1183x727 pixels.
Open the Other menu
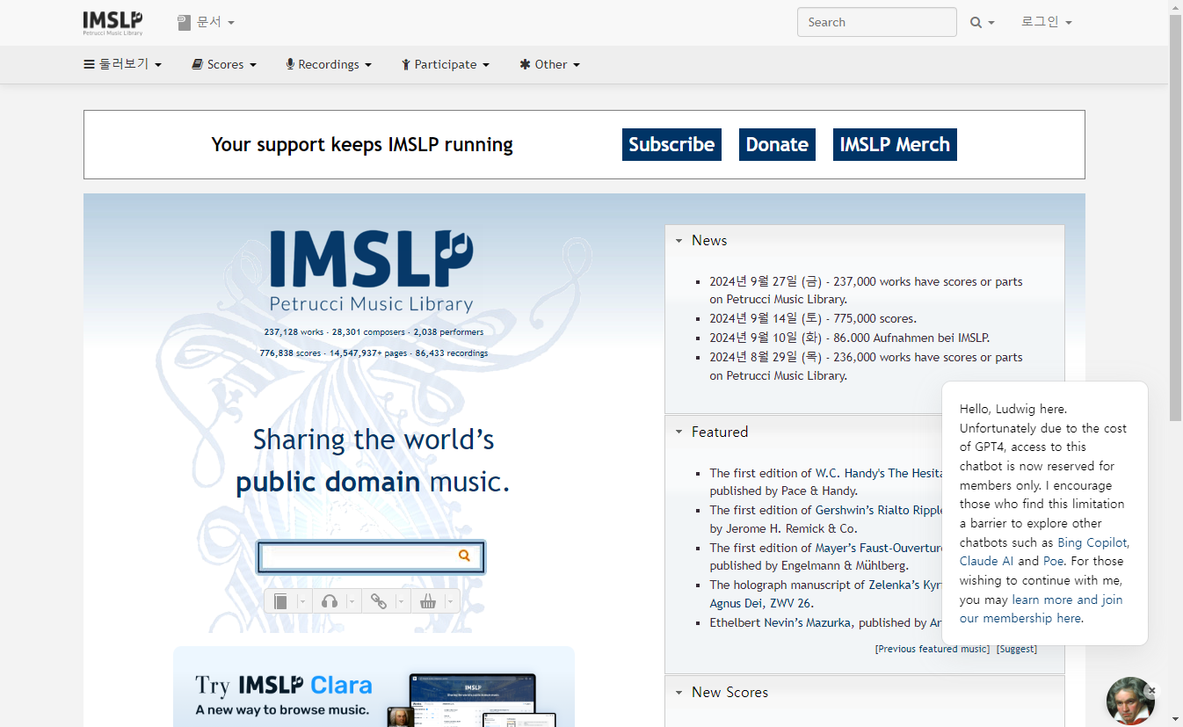[550, 64]
